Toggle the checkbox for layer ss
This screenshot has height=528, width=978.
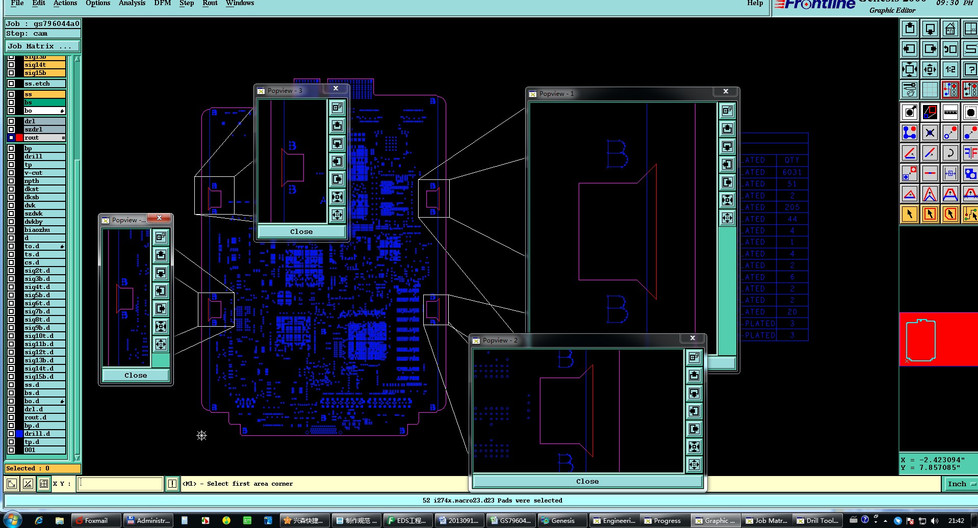pyautogui.click(x=11, y=94)
